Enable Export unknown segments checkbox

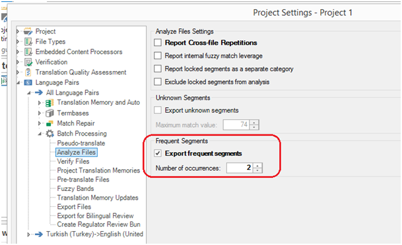(158, 110)
